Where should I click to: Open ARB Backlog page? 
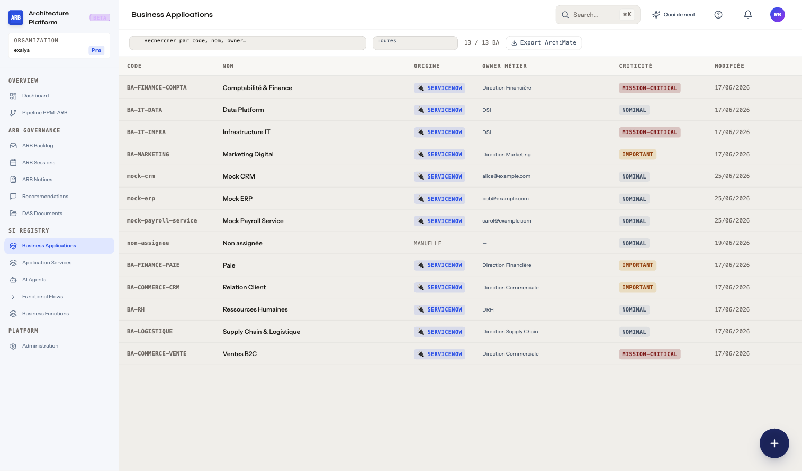click(59, 146)
